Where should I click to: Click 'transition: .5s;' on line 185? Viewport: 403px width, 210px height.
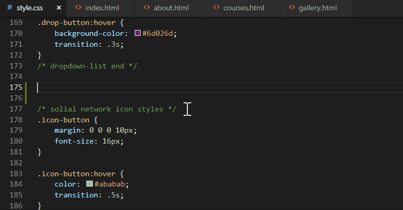pyautogui.click(x=89, y=195)
